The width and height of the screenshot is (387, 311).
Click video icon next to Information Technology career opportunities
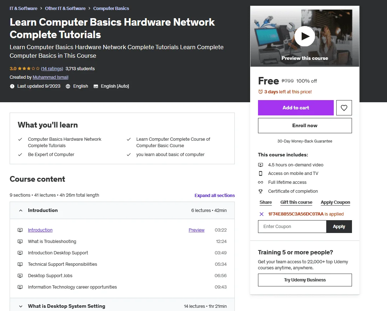tap(20, 287)
